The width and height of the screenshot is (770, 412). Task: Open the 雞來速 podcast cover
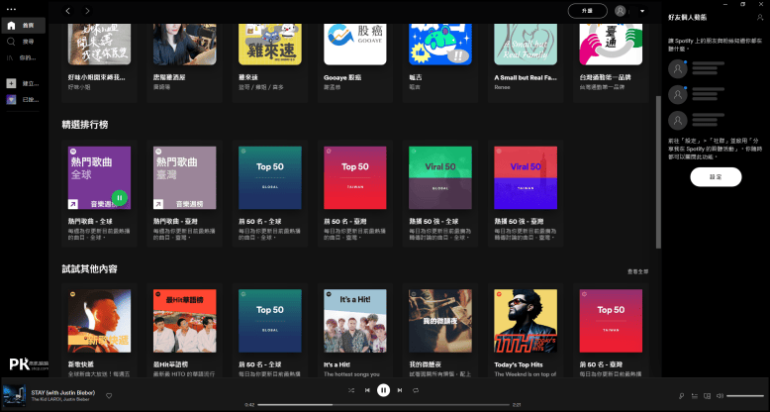click(270, 45)
